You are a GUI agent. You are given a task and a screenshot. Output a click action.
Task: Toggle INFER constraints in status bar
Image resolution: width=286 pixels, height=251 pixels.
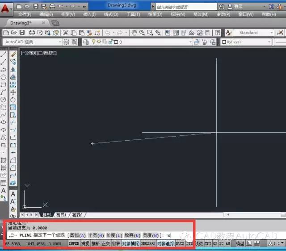coord(74,243)
